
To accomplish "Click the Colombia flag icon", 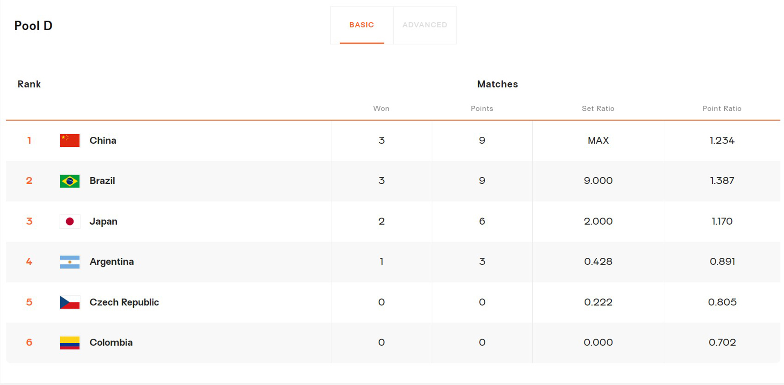I will pyautogui.click(x=70, y=343).
